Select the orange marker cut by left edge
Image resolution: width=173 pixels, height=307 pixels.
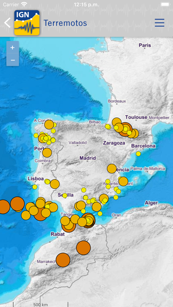click(x=4, y=207)
